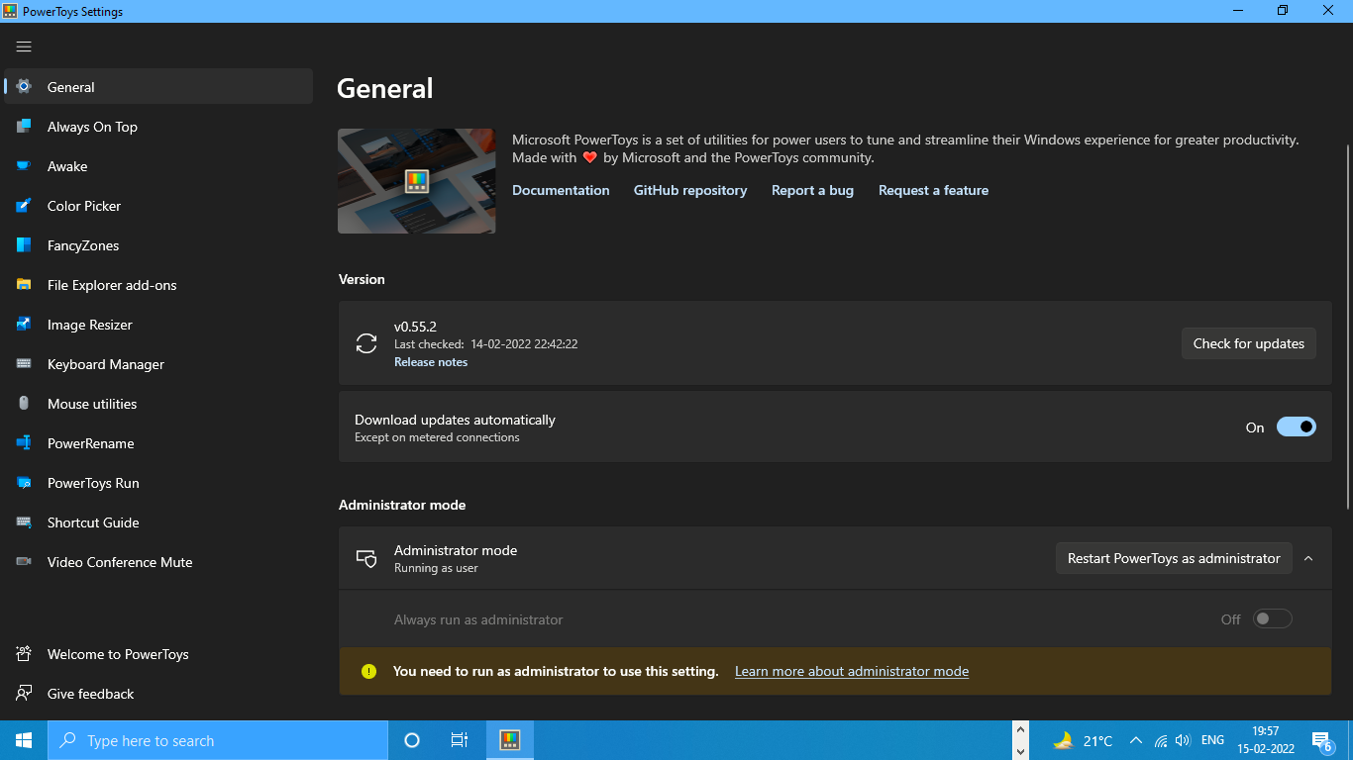Click the taskbar search box

coord(218,739)
